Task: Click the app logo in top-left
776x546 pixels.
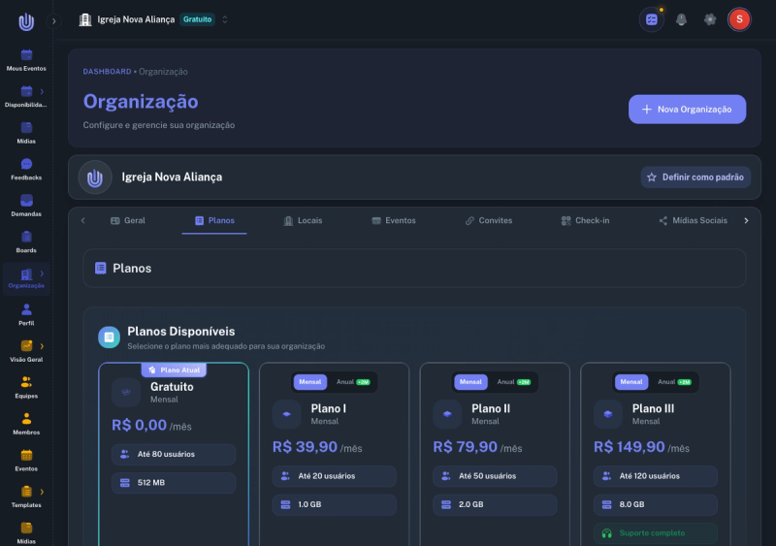Action: point(26,21)
